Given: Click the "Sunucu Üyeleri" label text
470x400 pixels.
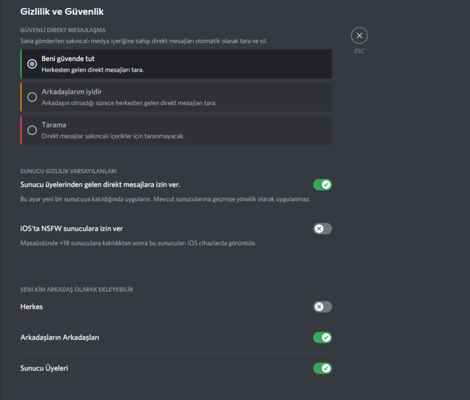Looking at the screenshot, I should pyautogui.click(x=44, y=369).
